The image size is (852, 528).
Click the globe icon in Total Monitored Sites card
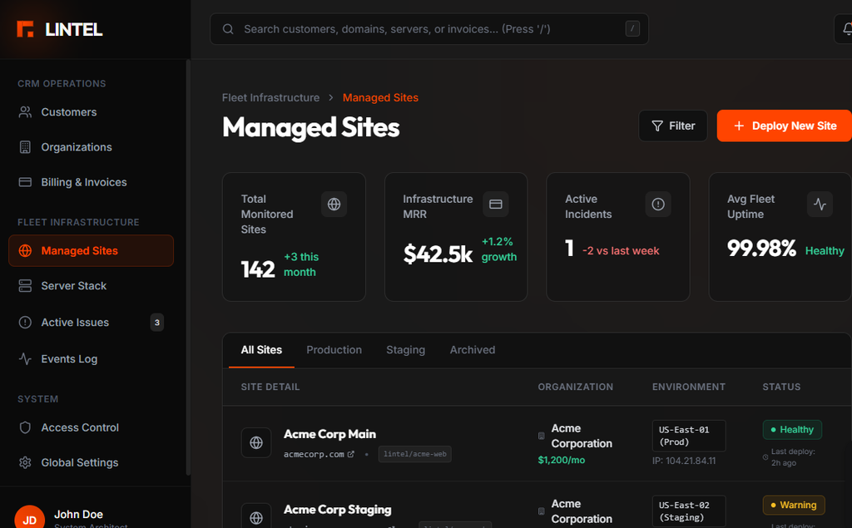[x=334, y=205]
